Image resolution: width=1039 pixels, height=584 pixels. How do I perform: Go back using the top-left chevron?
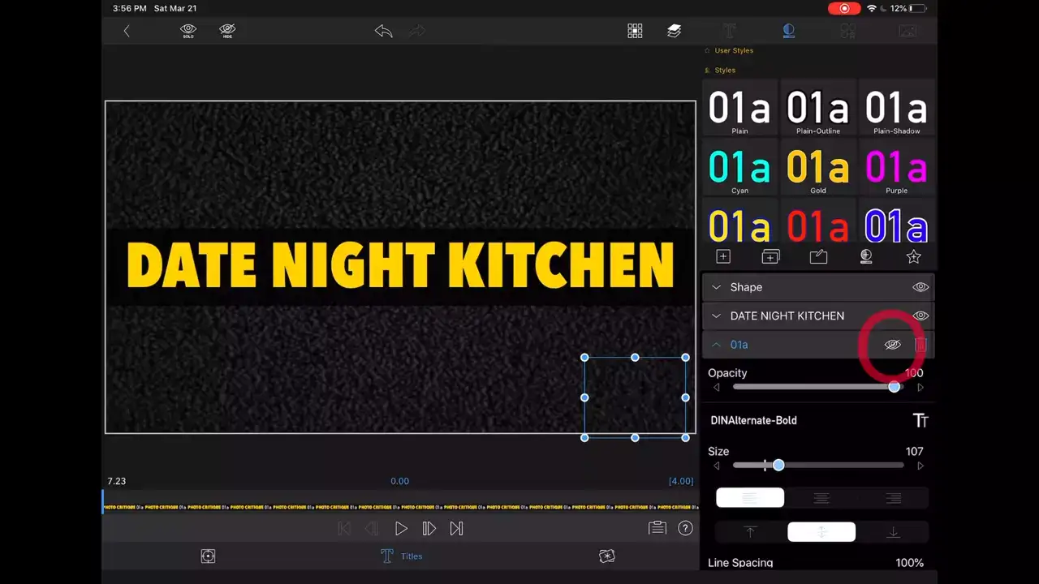tap(127, 31)
